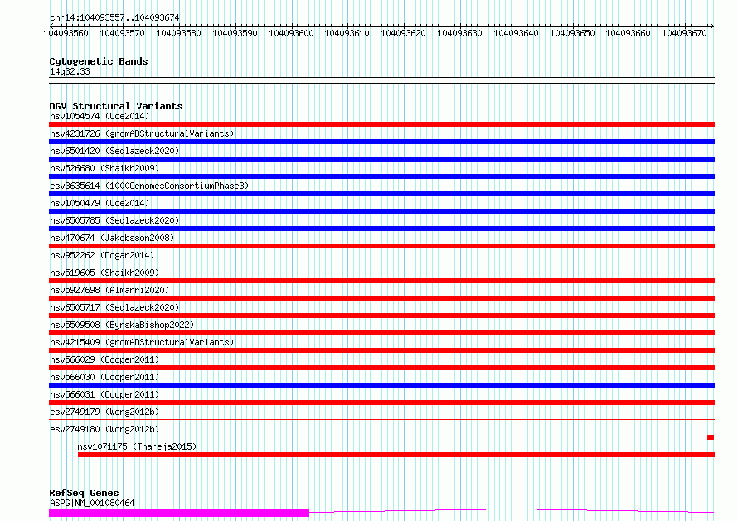Click the nsv470674 (Jakobsson2008) label
Viewport: 738px width, 521px height.
coord(112,238)
